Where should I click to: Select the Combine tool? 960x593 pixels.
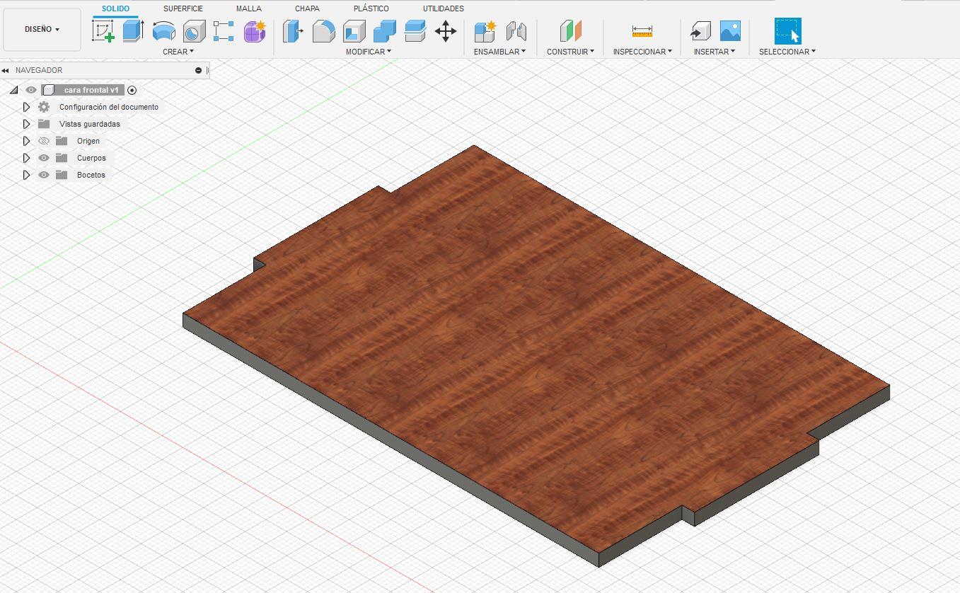tap(384, 31)
